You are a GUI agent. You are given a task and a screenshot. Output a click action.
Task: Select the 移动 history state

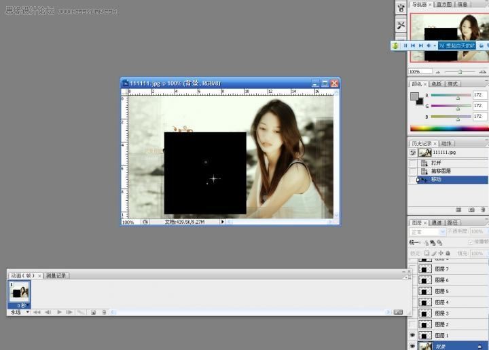point(453,179)
